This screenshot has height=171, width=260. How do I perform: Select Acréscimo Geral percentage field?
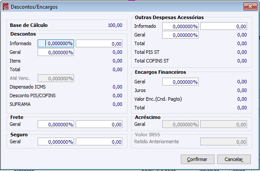click(x=180, y=124)
